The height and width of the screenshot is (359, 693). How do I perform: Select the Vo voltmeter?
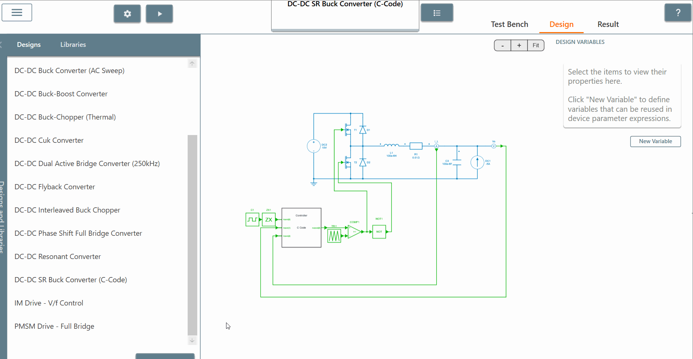point(494,146)
